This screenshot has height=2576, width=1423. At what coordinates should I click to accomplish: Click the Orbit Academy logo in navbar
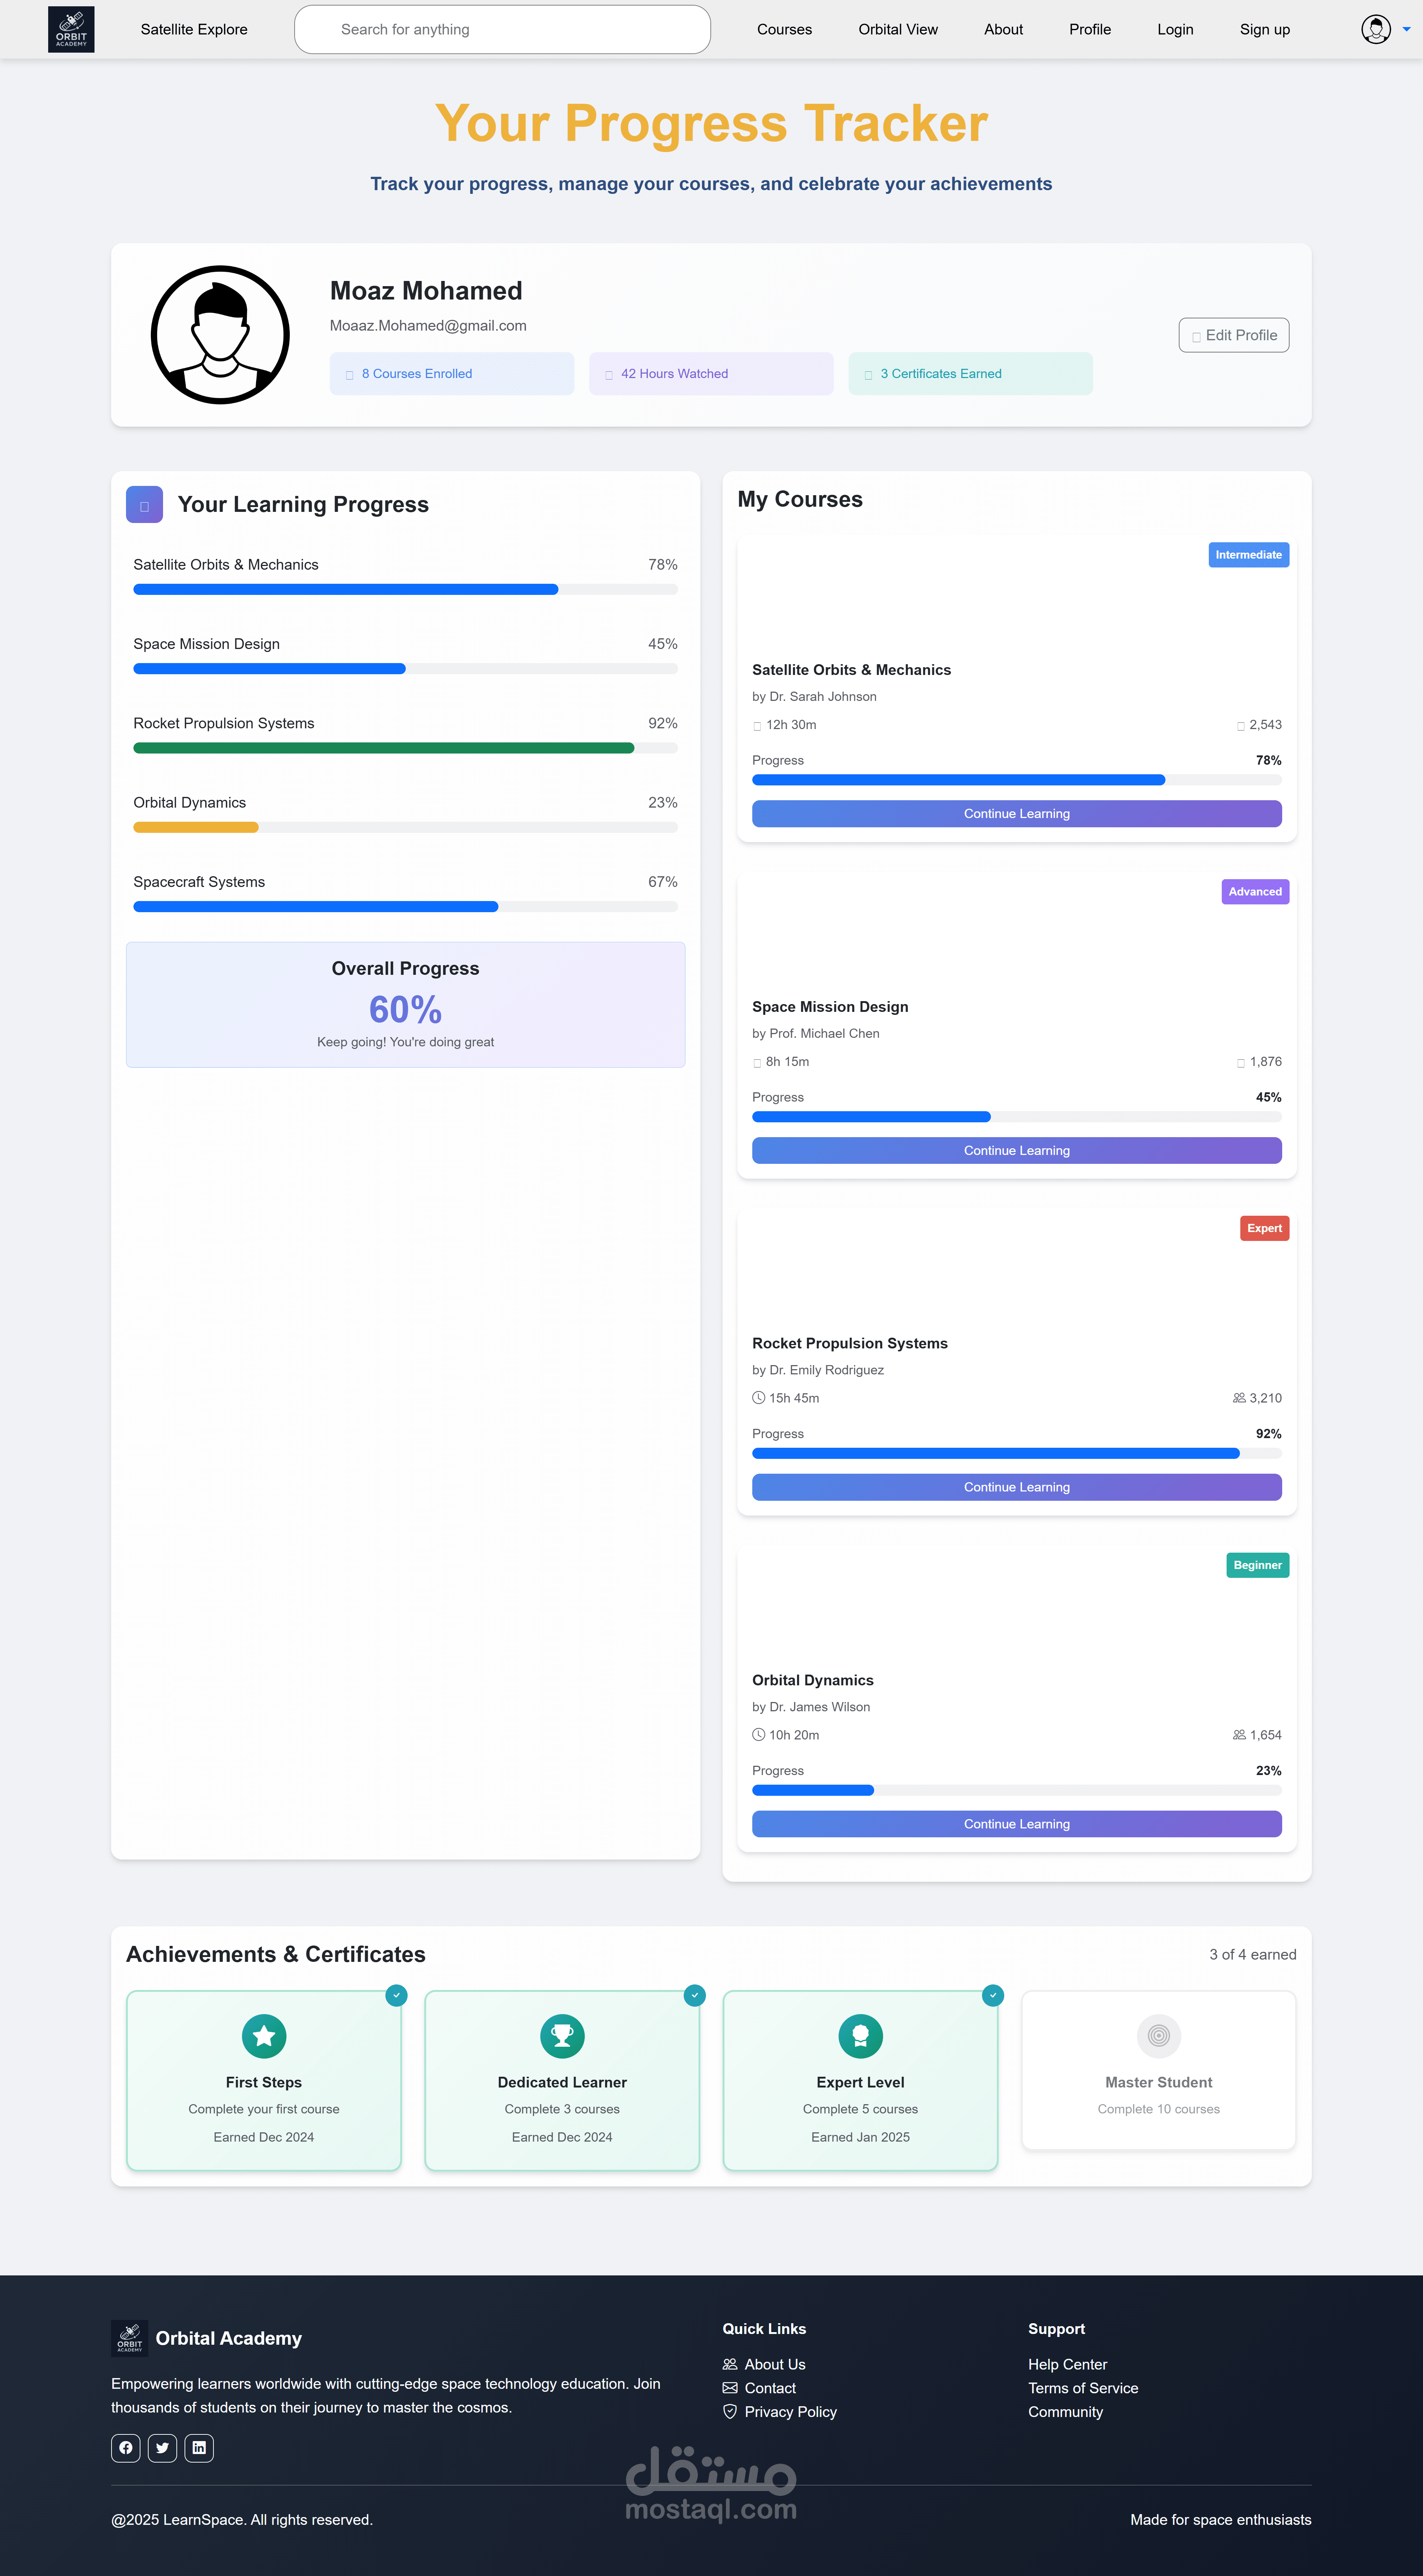coord(71,29)
